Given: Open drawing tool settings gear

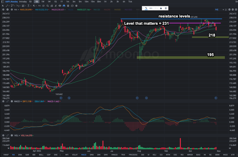Looking at the screenshot, I should (x=76, y=6).
